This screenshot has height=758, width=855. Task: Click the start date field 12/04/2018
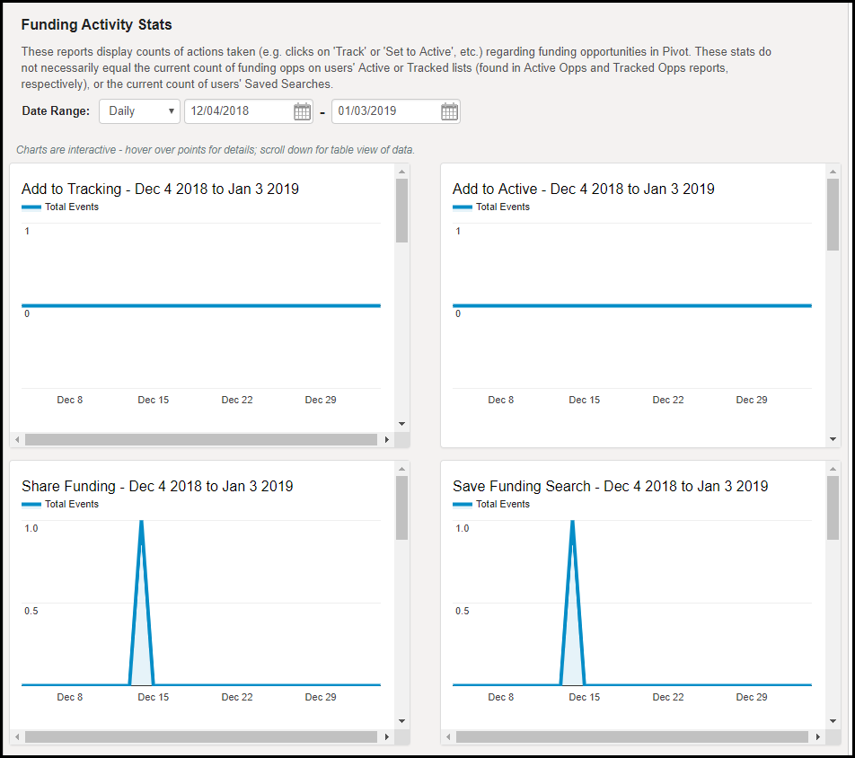[237, 111]
